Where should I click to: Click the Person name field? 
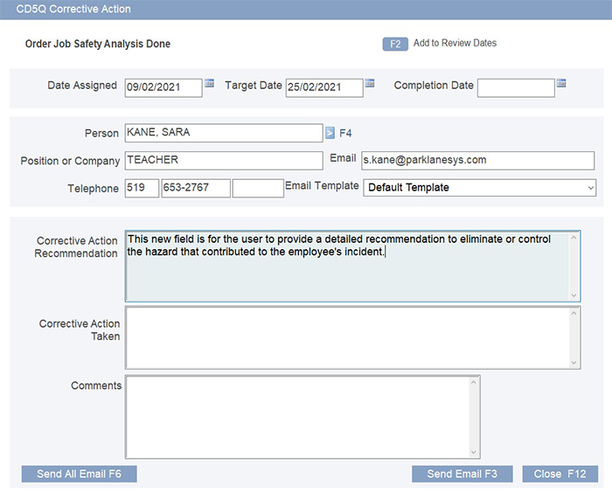[224, 133]
